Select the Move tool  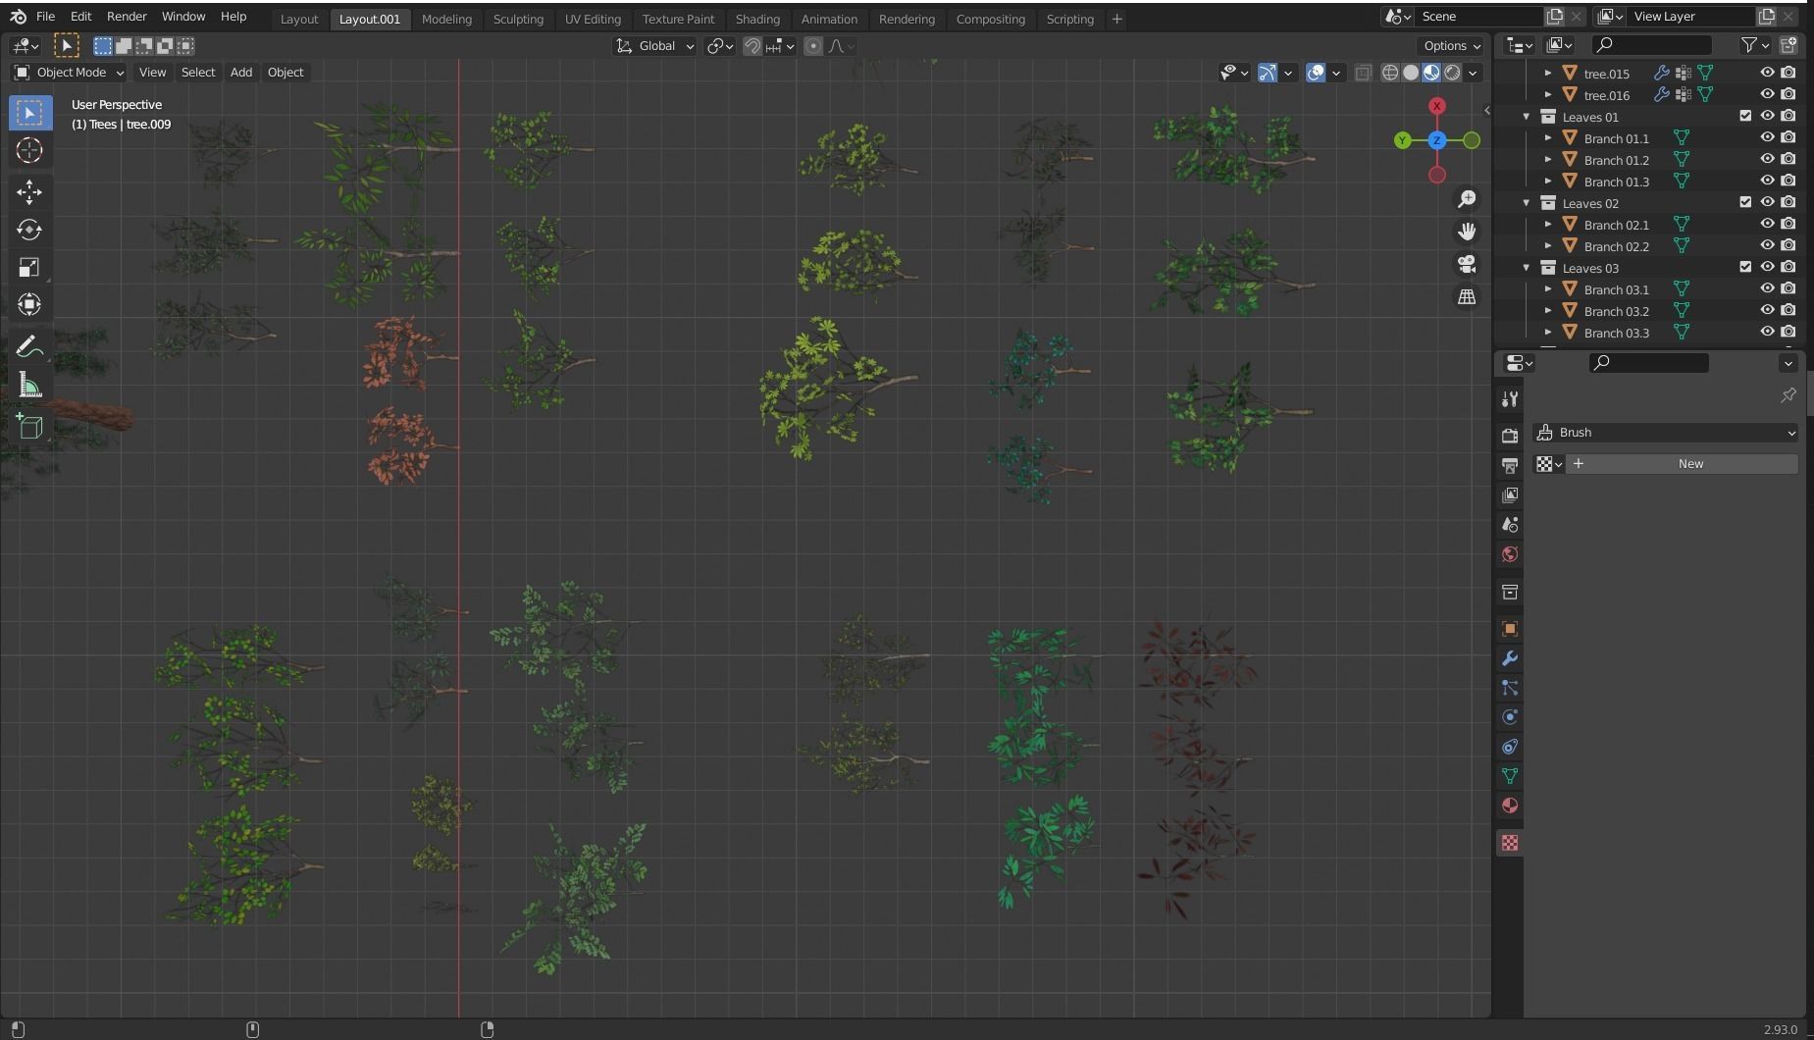point(29,192)
